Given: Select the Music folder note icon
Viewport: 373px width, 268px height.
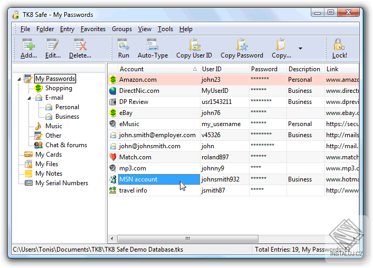Looking at the screenshot, I should coord(39,126).
